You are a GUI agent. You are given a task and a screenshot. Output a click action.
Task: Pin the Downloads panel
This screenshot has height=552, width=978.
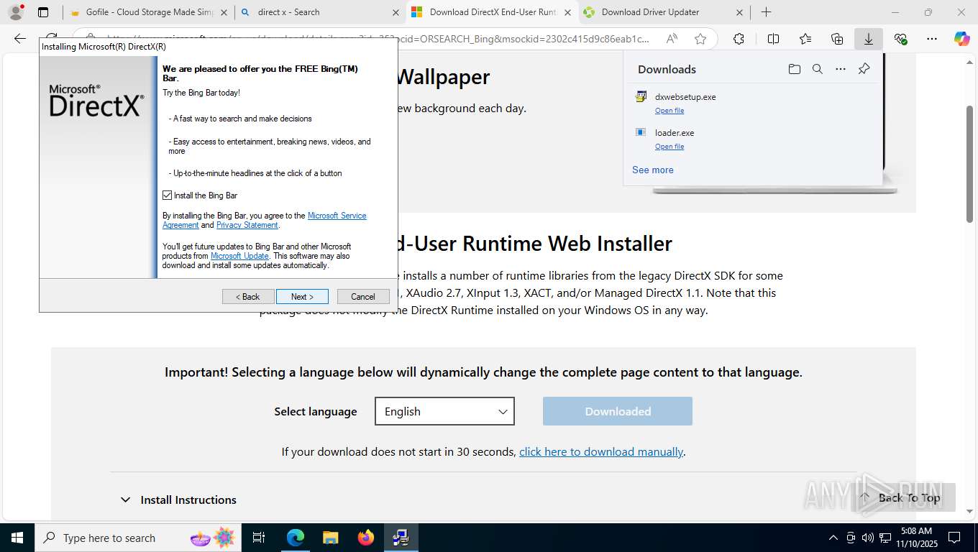point(864,69)
